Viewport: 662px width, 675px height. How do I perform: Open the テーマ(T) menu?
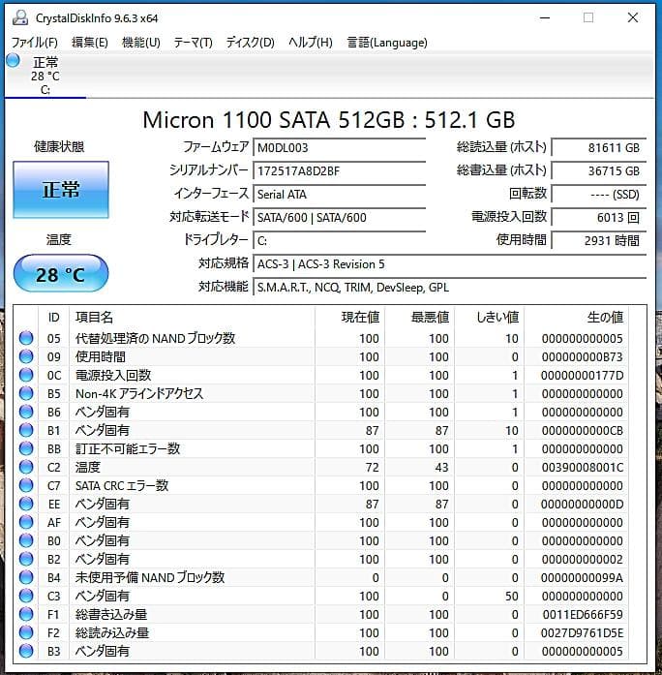(194, 43)
